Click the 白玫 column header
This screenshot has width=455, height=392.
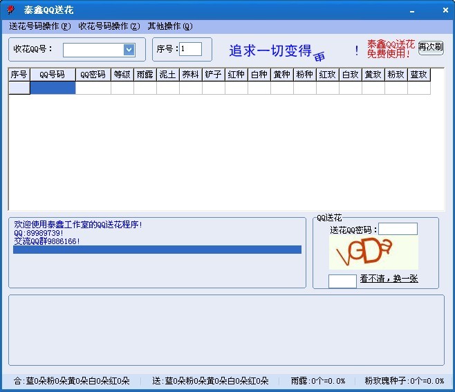351,75
